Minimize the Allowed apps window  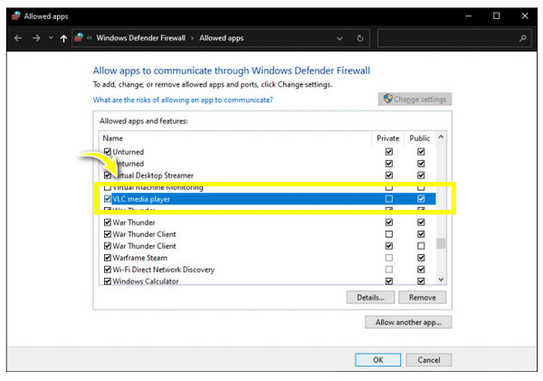tap(469, 16)
